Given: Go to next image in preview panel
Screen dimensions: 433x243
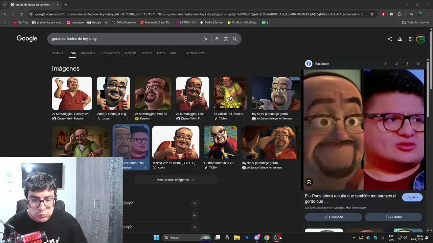Looking at the screenshot, I should pos(396,64).
